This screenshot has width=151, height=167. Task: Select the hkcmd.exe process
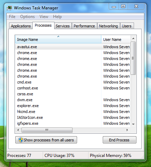[73, 112]
